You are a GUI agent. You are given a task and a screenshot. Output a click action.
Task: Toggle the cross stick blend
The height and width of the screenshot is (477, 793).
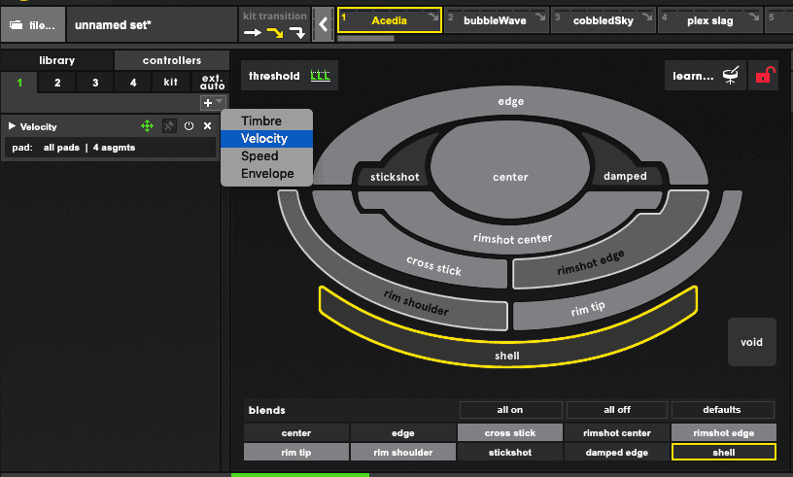510,433
